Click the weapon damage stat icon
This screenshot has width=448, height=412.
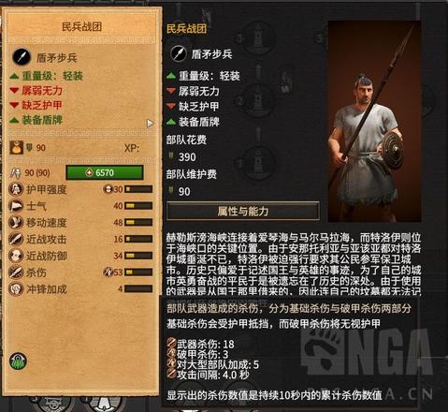point(15,272)
